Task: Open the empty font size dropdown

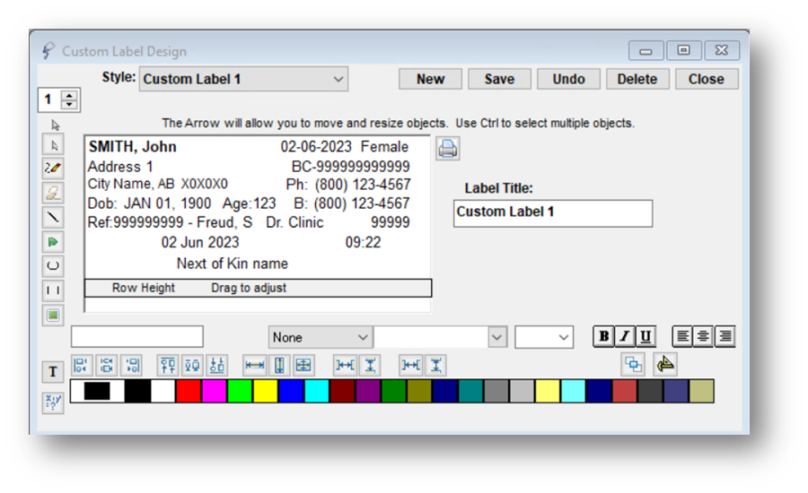Action: (x=543, y=337)
